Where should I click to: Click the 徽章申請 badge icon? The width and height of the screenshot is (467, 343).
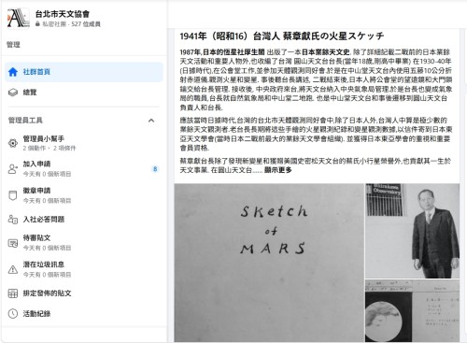click(x=13, y=195)
